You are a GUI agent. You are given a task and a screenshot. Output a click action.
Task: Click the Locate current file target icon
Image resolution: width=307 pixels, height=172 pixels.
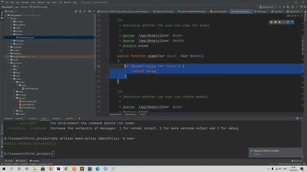coord(76,11)
